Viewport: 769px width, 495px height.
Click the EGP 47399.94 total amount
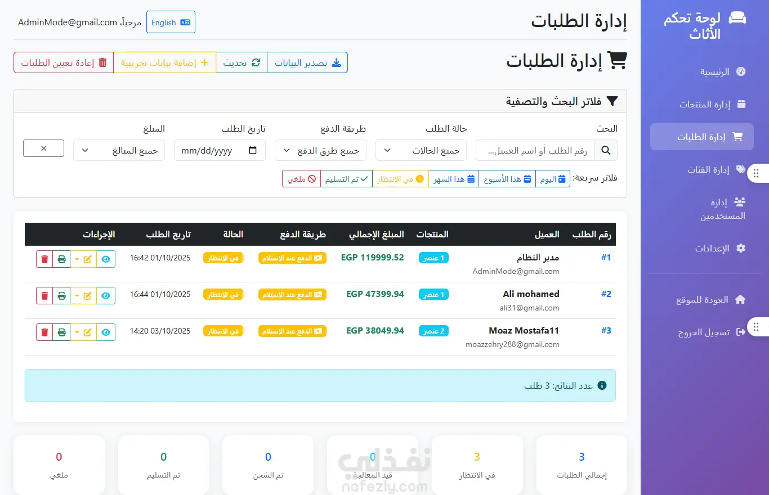(x=375, y=294)
